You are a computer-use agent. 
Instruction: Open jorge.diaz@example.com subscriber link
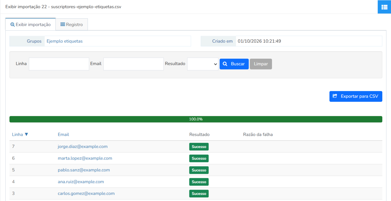pos(83,146)
